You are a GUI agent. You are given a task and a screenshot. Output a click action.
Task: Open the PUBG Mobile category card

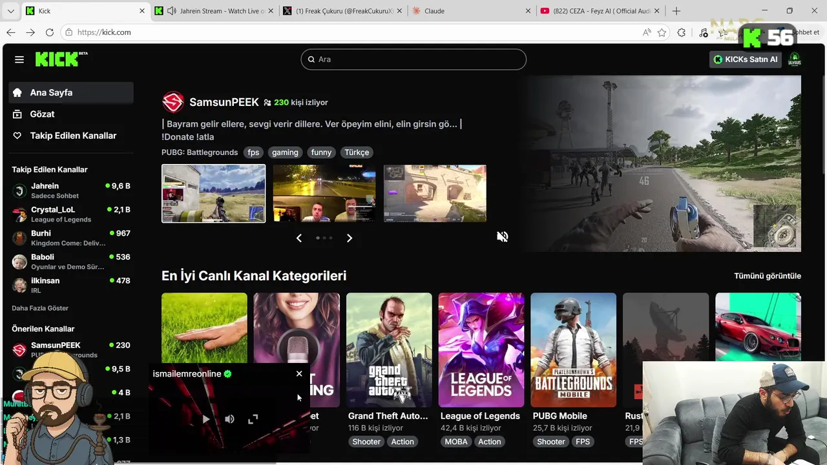point(574,349)
